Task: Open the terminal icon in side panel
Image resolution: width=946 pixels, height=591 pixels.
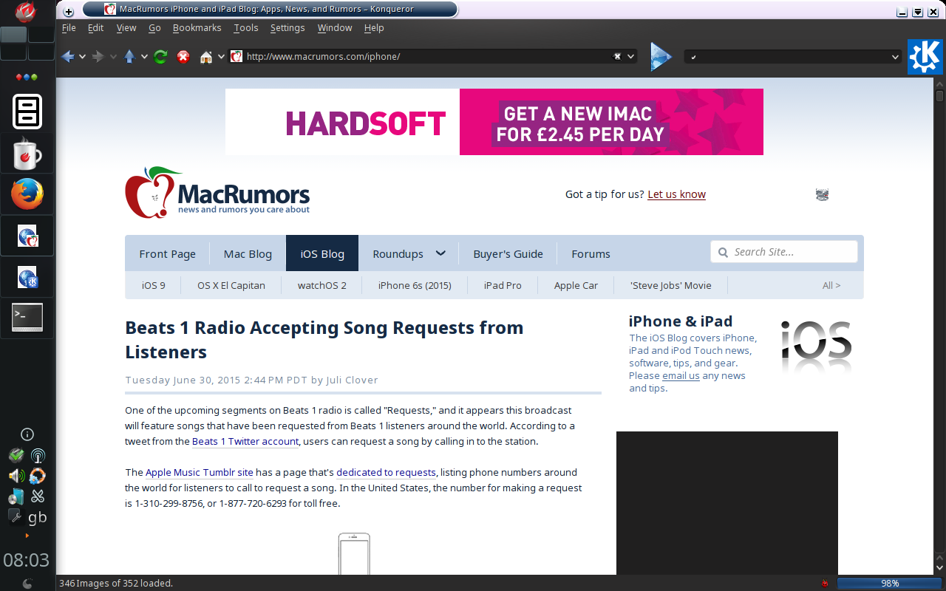Action: 27,318
